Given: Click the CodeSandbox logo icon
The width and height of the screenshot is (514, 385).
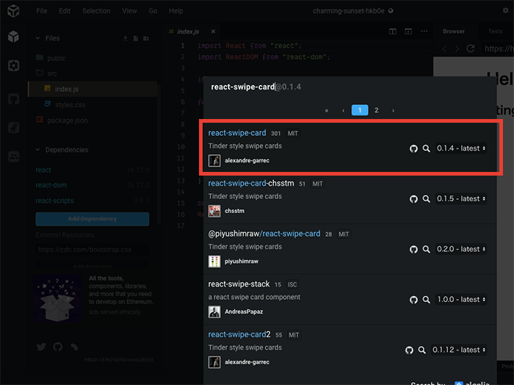Looking at the screenshot, I should (13, 11).
